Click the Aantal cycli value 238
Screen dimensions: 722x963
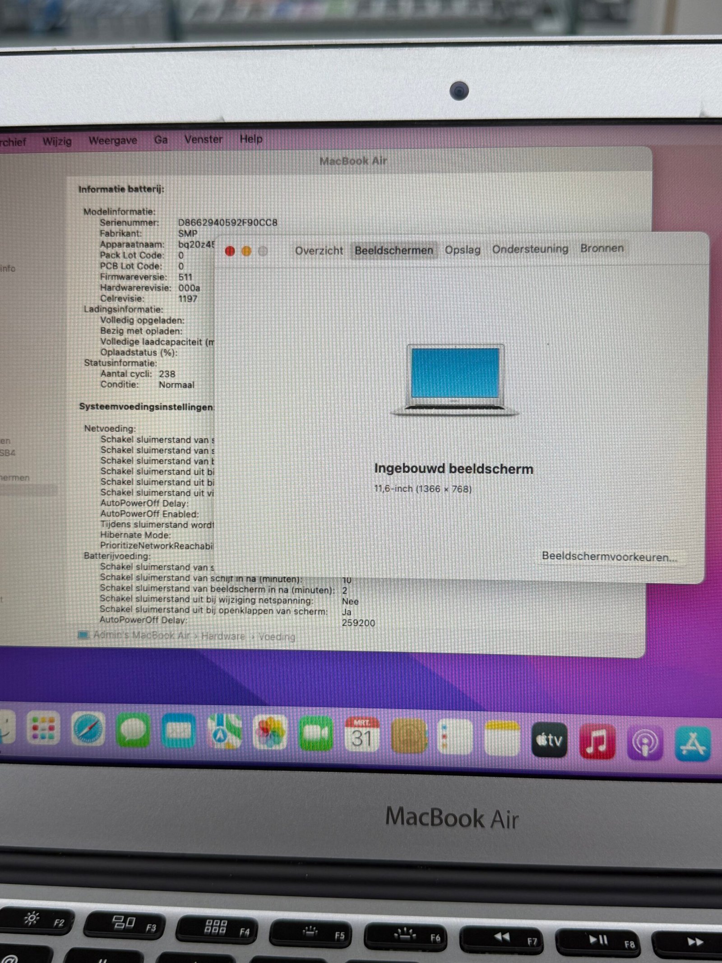coord(167,374)
